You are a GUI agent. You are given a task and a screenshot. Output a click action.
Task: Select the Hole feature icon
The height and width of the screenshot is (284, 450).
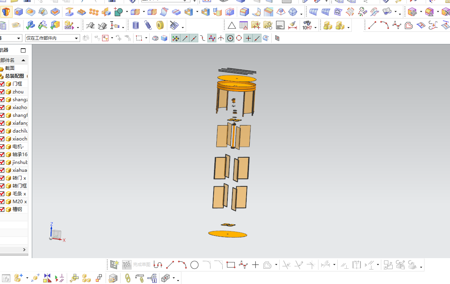[19, 12]
